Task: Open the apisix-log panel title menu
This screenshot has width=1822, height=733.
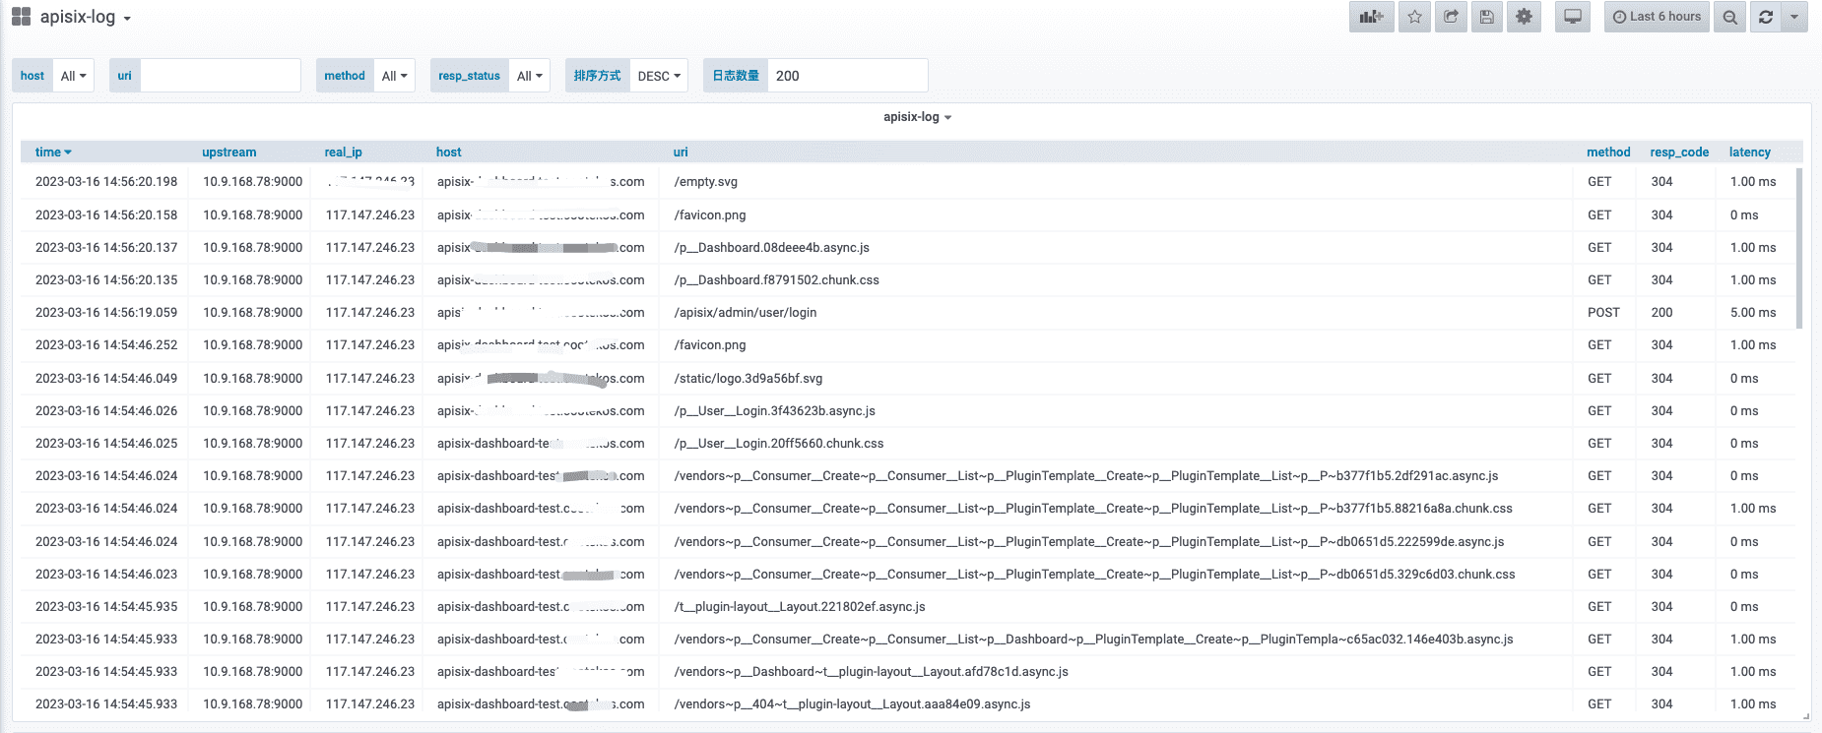Action: point(917,117)
